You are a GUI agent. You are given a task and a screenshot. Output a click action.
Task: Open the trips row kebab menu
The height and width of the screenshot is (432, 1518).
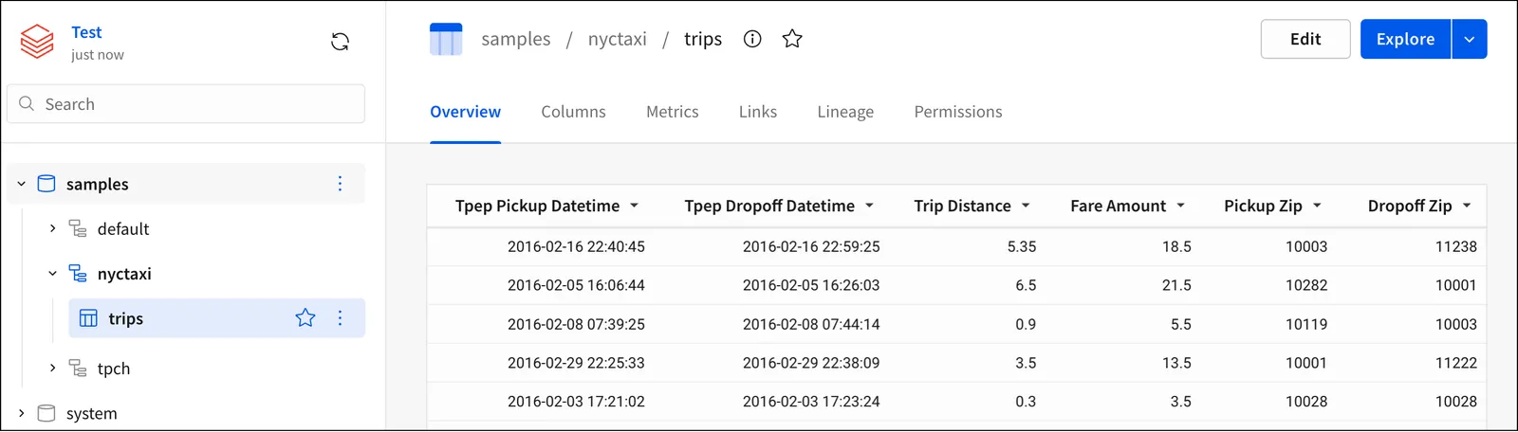(340, 318)
